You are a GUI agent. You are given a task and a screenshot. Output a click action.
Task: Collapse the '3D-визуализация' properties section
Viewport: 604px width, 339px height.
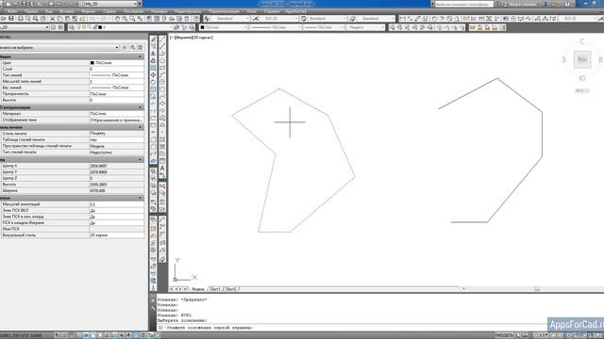coord(141,107)
